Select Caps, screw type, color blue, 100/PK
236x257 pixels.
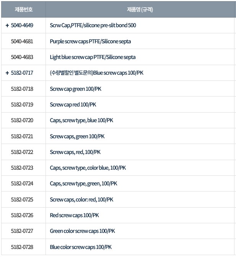tap(88, 168)
